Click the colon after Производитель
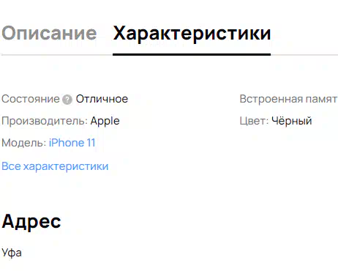 click(x=86, y=122)
